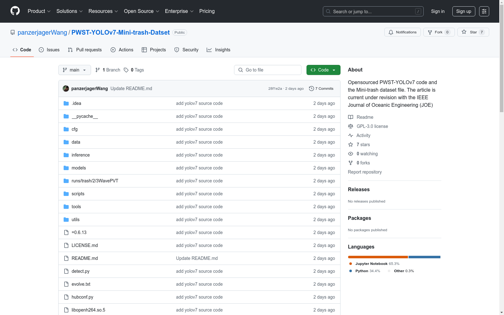
Task: Click the branch icon next to 1 Branch
Action: [98, 70]
